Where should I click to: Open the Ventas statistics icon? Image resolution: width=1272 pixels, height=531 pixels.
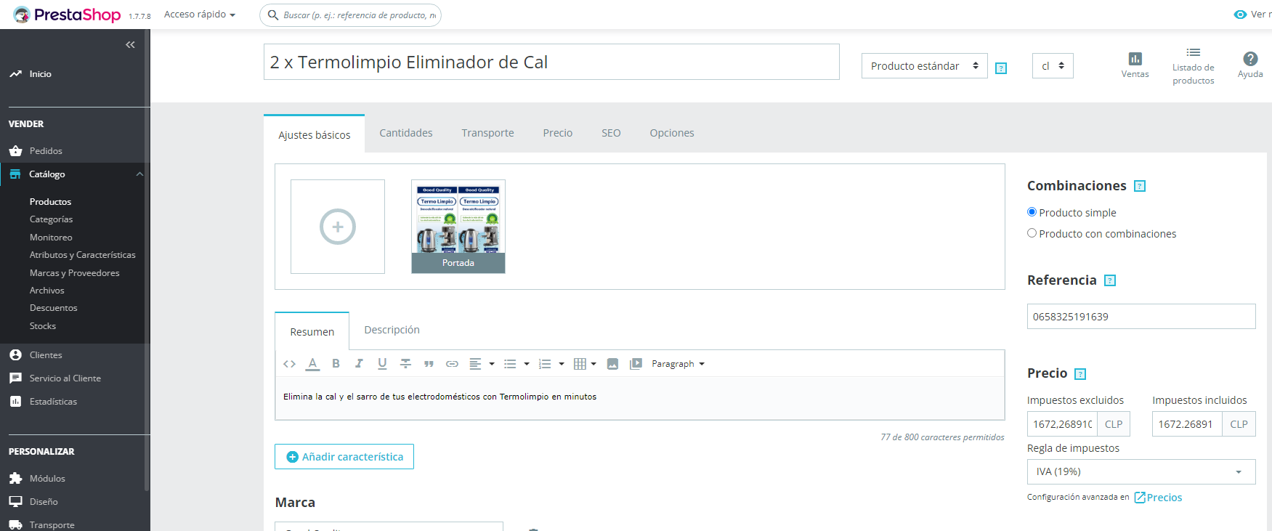1135,65
